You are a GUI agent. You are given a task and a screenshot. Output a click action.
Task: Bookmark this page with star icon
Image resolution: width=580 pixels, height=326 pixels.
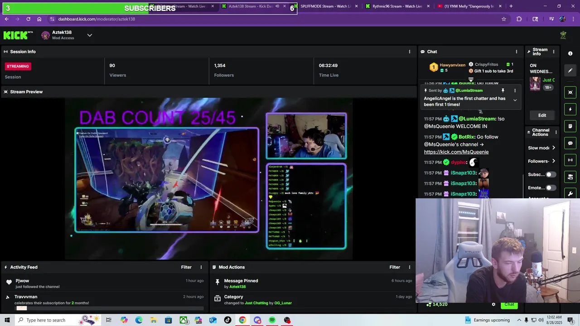(503, 19)
